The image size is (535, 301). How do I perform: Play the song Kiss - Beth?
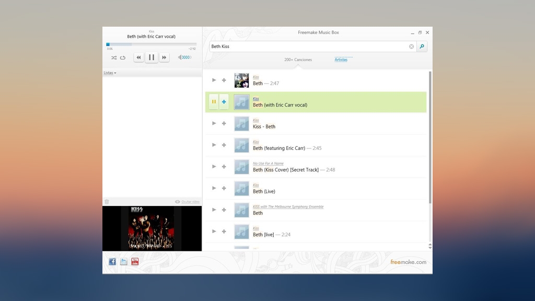click(214, 123)
